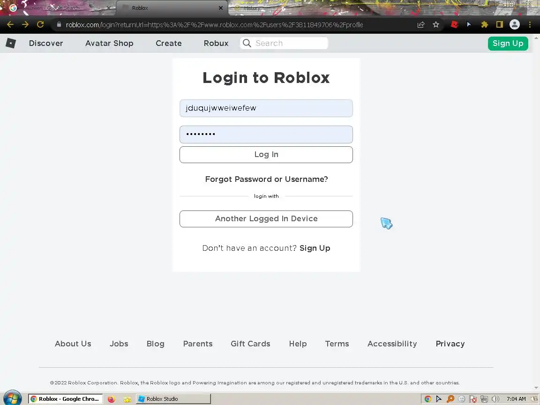The image size is (540, 405).
Task: Click the password input field
Action: pos(266,135)
